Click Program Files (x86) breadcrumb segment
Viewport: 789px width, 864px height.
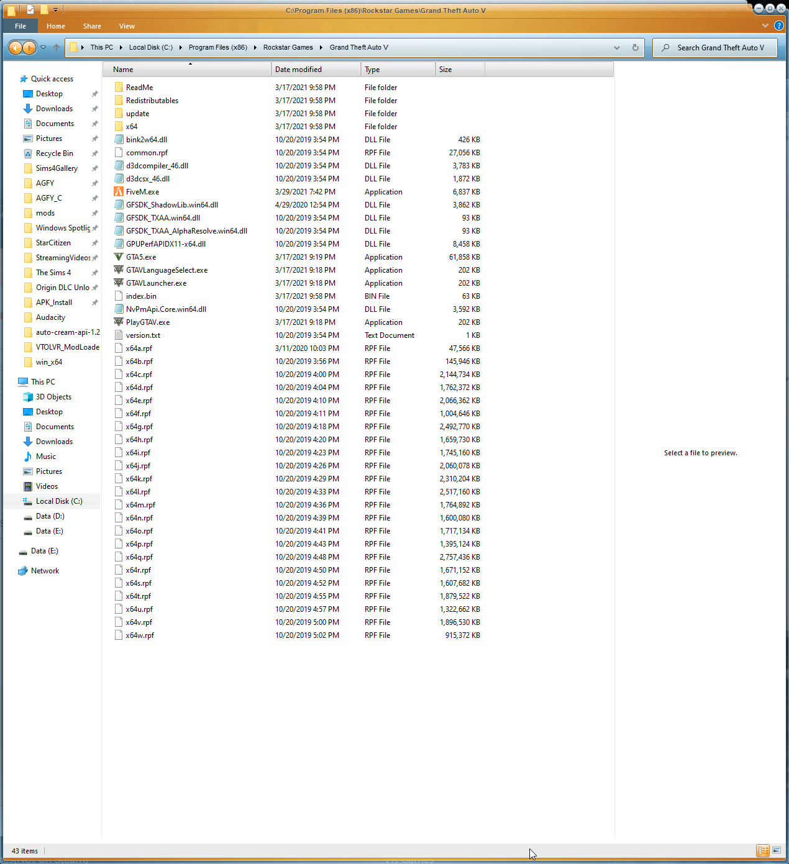[x=217, y=48]
